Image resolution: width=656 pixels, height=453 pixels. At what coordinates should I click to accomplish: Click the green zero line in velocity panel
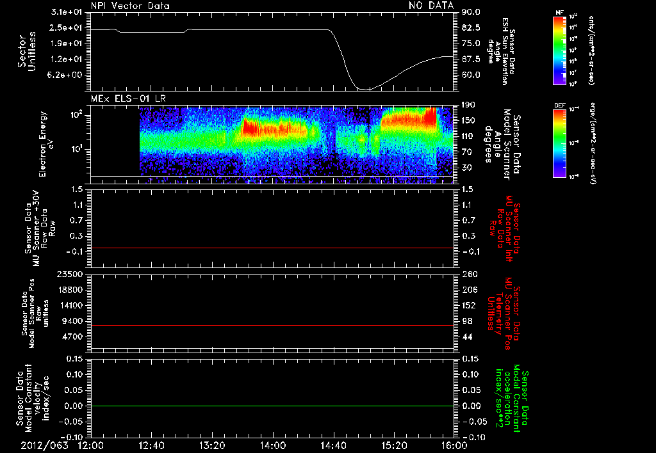(272, 406)
